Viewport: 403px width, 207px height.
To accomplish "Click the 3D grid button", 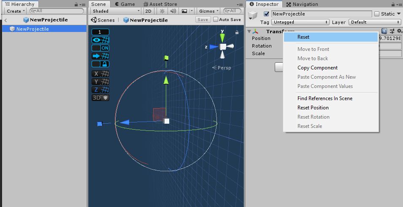I will [100, 98].
